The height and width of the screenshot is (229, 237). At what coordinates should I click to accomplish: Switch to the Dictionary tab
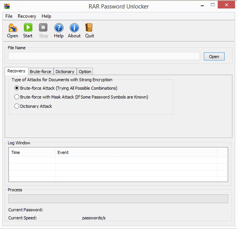tap(65, 72)
